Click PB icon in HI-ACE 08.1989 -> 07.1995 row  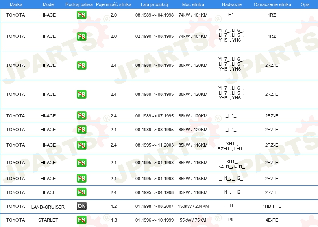click(x=81, y=116)
